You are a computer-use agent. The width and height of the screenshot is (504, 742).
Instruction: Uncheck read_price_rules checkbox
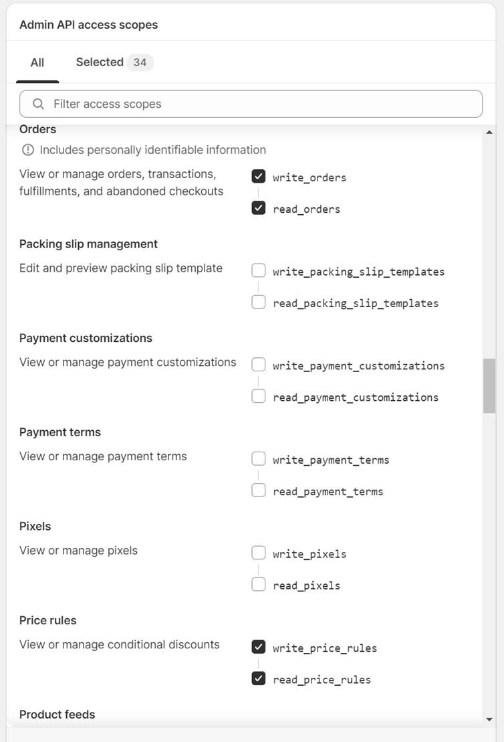[259, 678]
